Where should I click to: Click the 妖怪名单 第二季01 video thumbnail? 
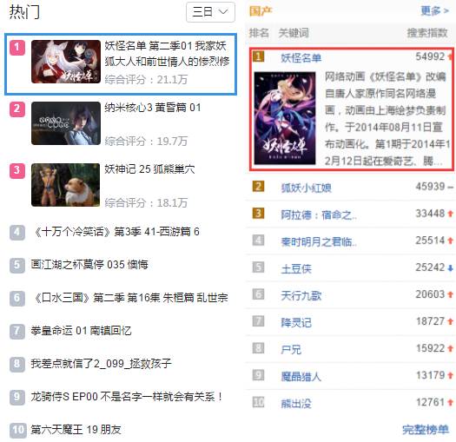coord(66,62)
